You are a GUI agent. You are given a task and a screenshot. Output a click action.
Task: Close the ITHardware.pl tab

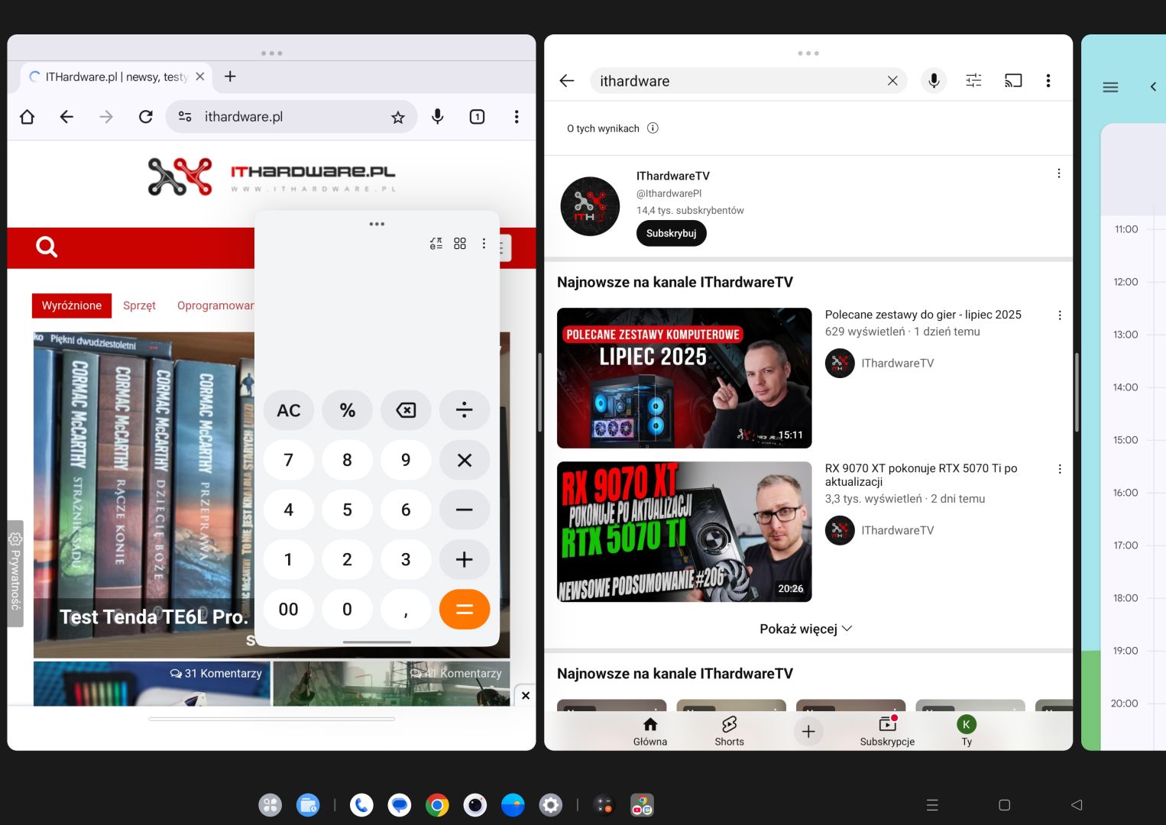point(200,76)
